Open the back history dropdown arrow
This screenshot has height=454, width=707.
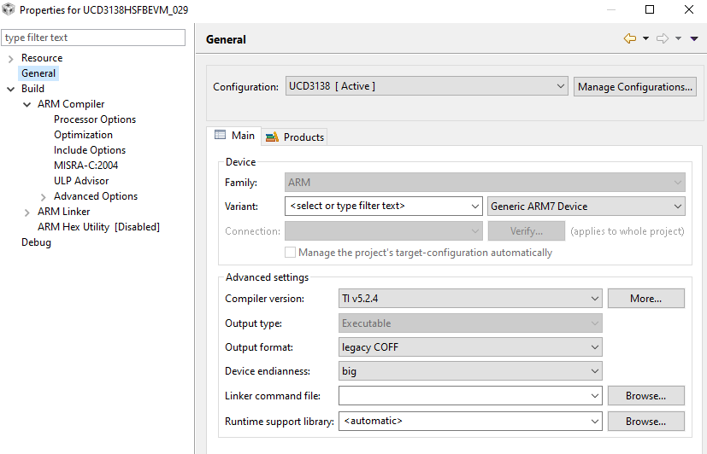pyautogui.click(x=645, y=38)
